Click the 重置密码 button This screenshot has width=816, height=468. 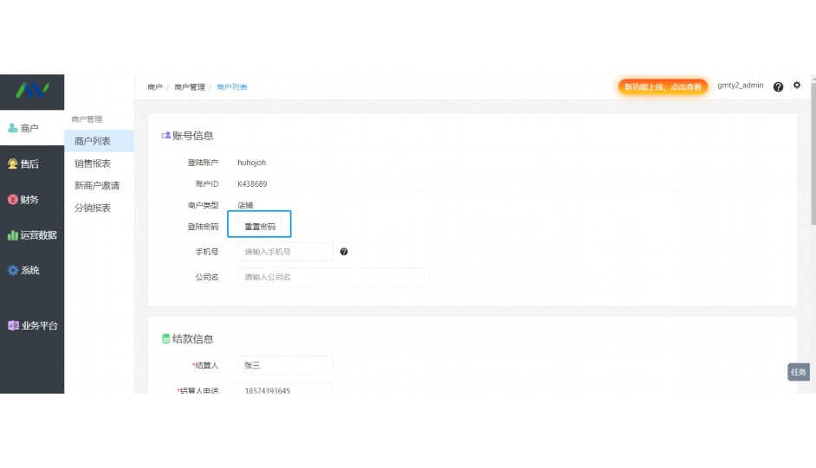pos(260,227)
